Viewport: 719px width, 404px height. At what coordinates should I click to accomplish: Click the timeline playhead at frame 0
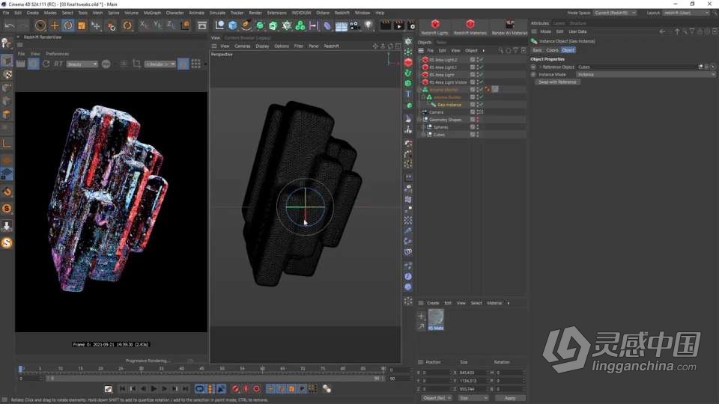[21, 369]
